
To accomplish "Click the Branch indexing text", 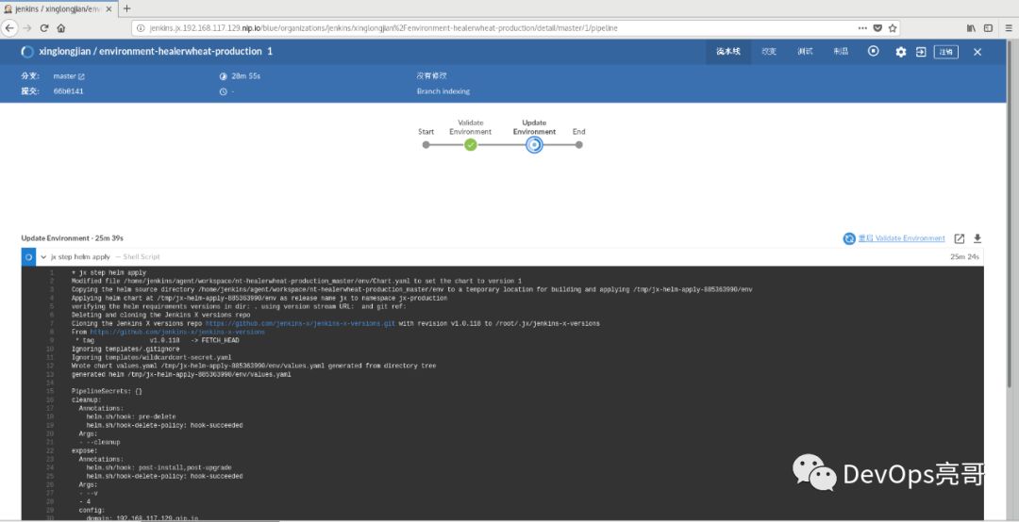I will coord(443,91).
